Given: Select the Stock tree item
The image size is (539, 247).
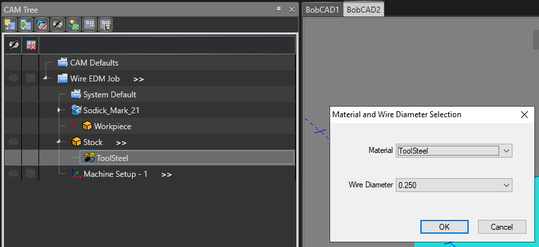Looking at the screenshot, I should click(x=93, y=142).
